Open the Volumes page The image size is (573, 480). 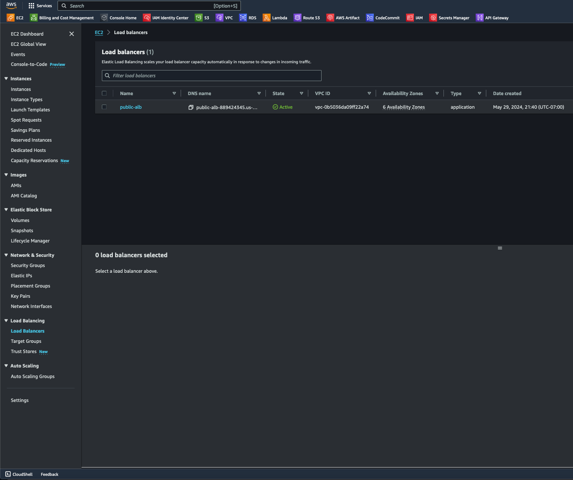[20, 220]
